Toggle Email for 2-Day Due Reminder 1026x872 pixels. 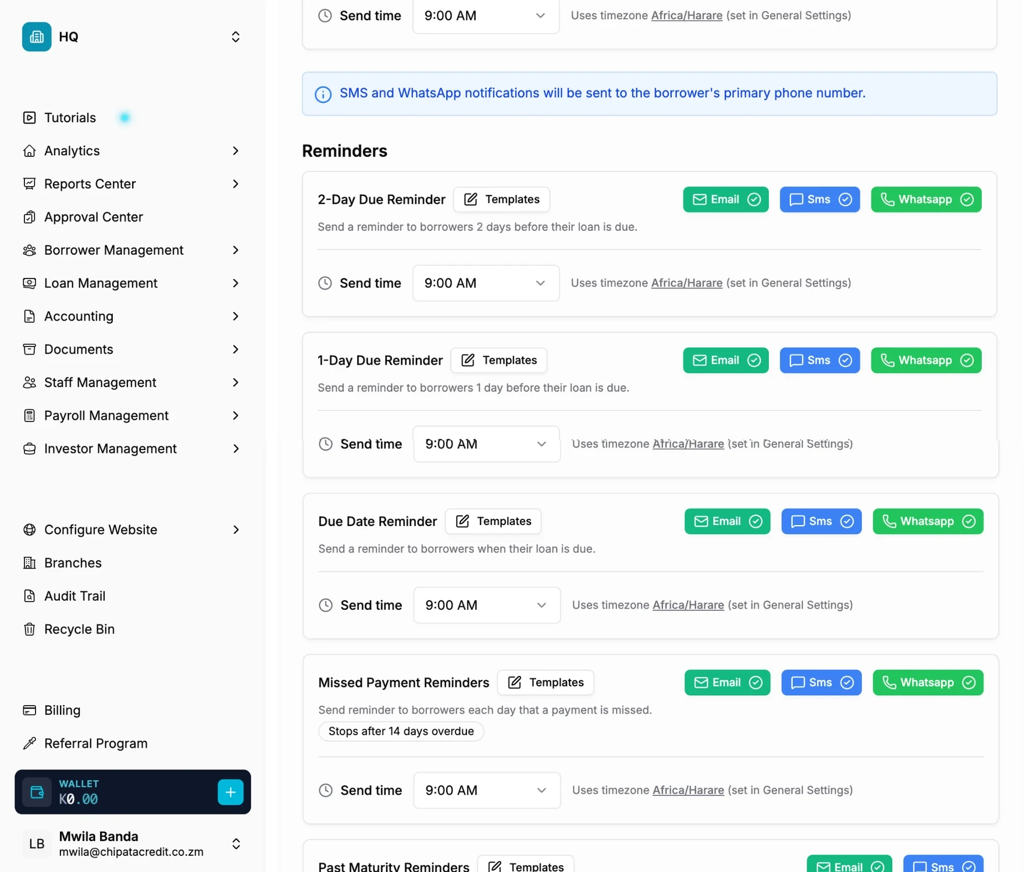tap(725, 199)
